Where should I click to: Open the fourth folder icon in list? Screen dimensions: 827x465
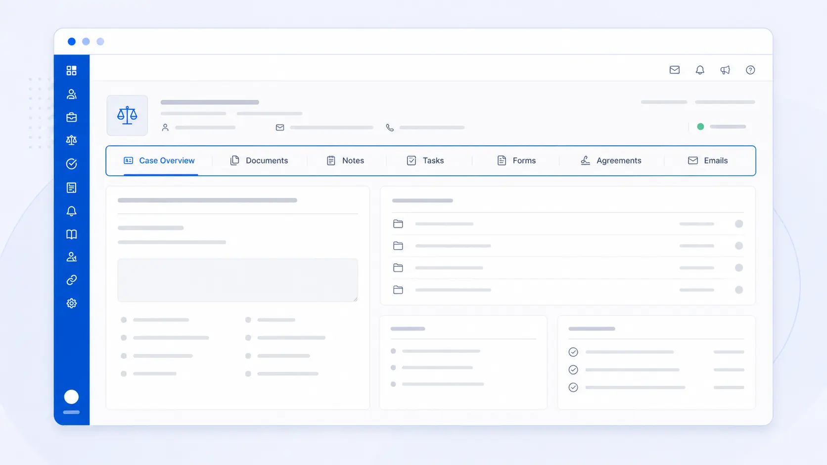click(398, 290)
